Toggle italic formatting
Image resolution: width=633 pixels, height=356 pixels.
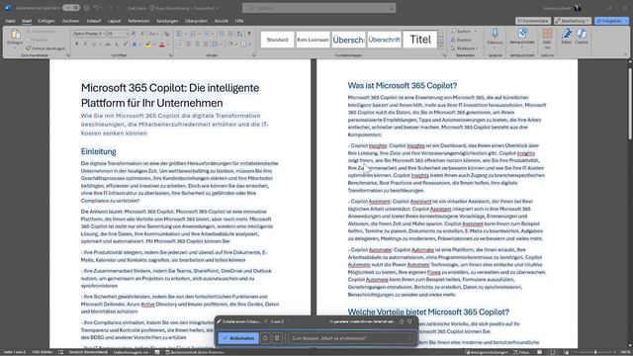click(85, 44)
